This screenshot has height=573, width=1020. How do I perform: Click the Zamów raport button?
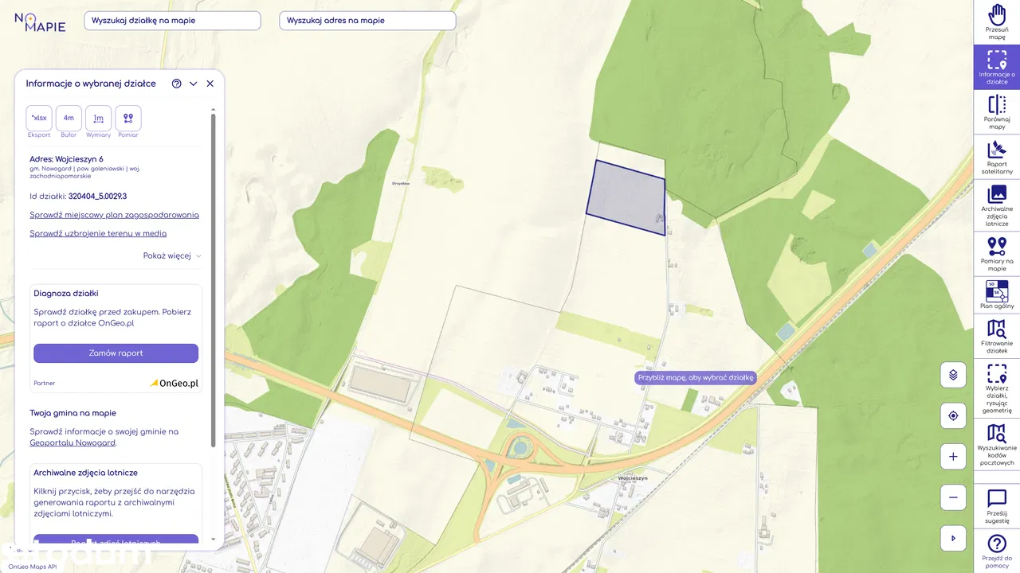click(116, 353)
